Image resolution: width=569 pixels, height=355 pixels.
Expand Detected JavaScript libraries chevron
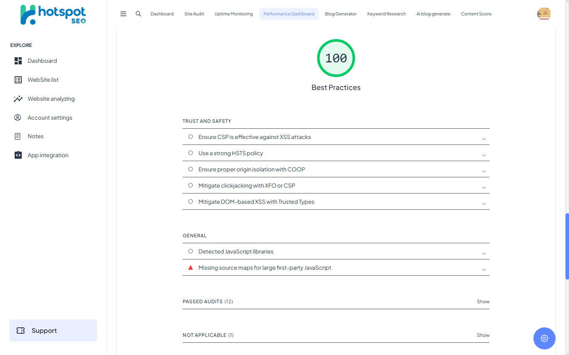[x=484, y=254]
